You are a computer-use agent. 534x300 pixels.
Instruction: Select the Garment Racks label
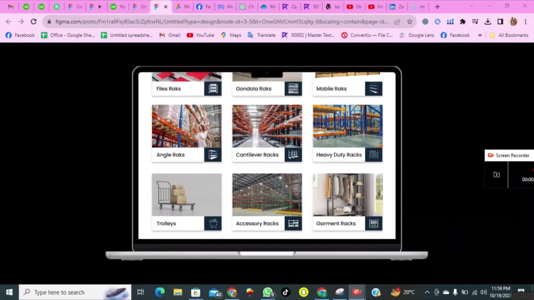(336, 224)
